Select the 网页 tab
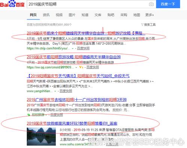This screenshot has width=187, height=148. click(x=33, y=15)
